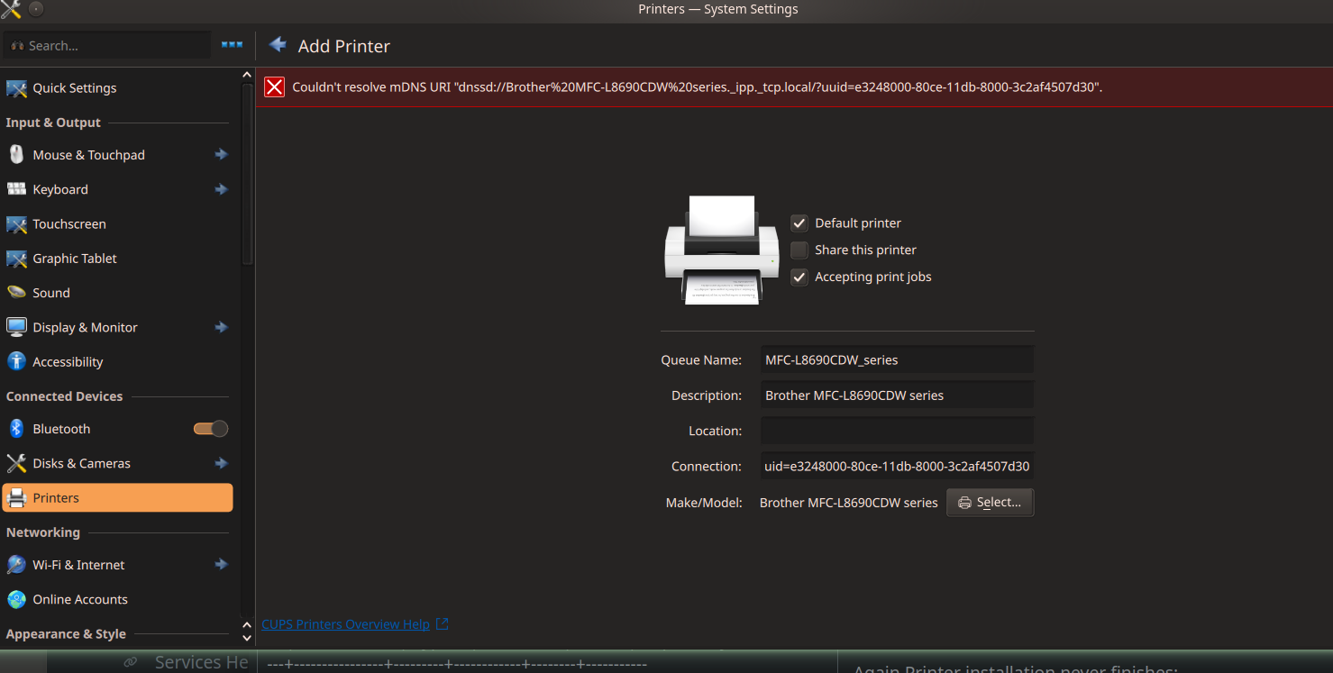Click the large printer image
The image size is (1333, 673).
point(722,250)
